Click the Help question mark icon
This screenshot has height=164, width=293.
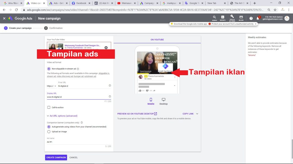[x=251, y=18]
